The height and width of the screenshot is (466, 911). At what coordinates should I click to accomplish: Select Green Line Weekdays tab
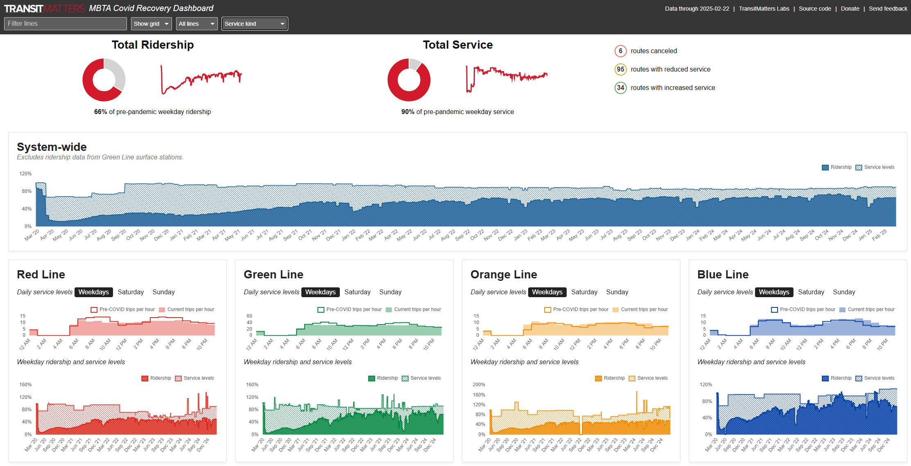pos(320,292)
